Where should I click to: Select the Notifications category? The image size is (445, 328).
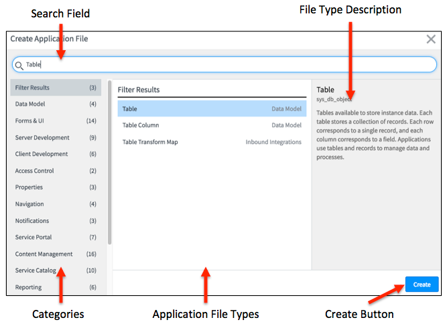(x=56, y=220)
